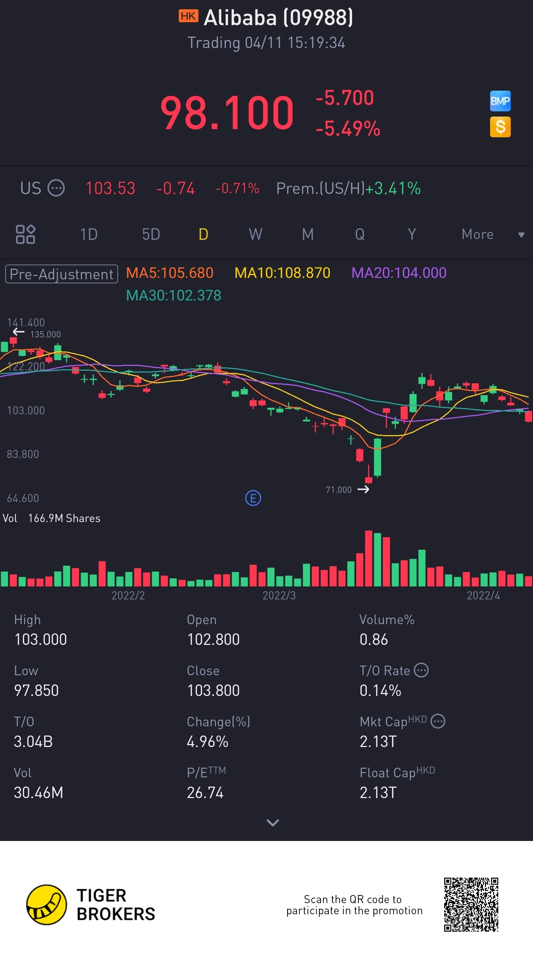Tap the 2022/4 date label

483,595
